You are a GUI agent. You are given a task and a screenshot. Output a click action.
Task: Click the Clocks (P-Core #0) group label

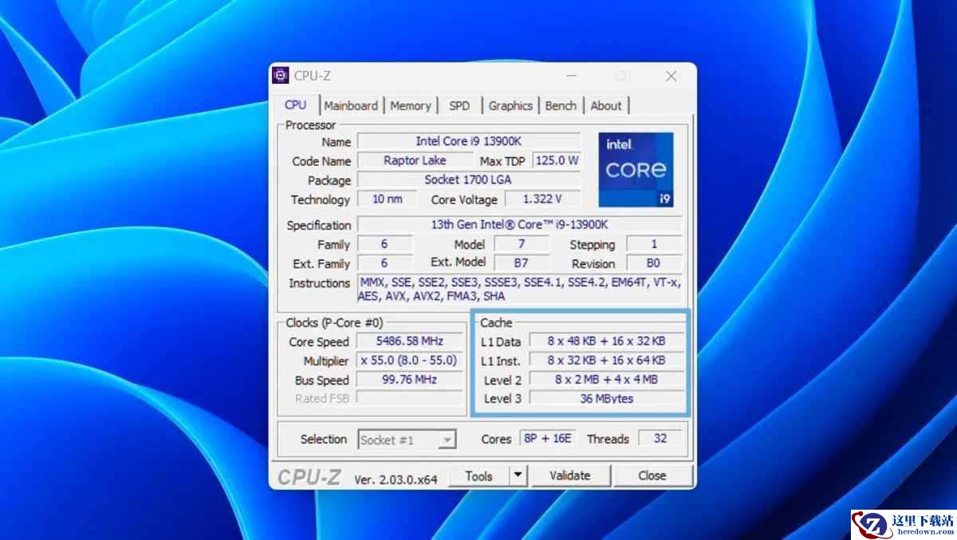click(x=334, y=323)
